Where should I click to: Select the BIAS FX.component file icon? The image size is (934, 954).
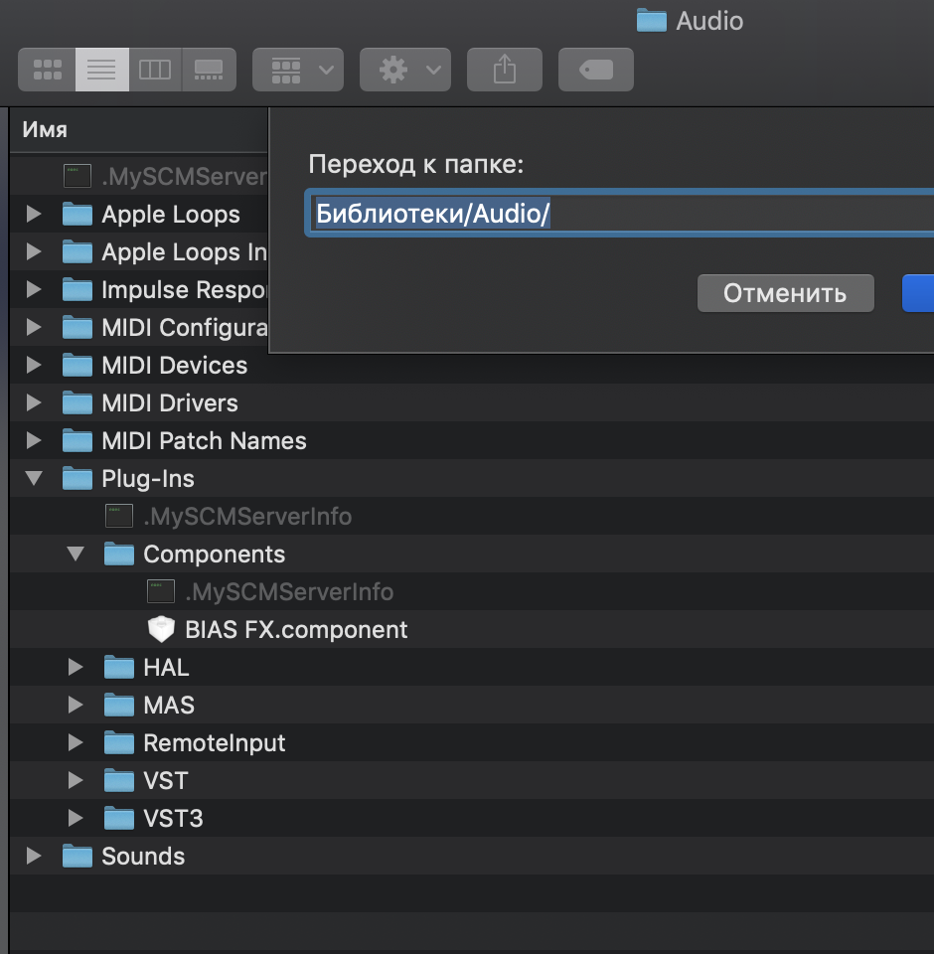pyautogui.click(x=161, y=629)
